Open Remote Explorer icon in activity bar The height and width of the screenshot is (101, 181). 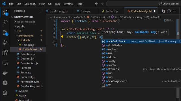5,63
